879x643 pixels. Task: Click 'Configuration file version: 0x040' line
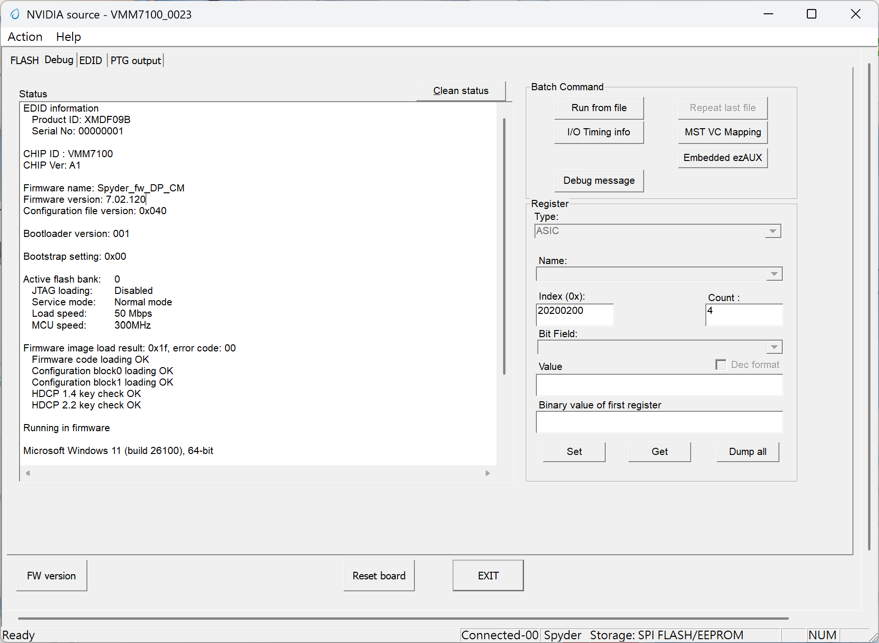95,211
